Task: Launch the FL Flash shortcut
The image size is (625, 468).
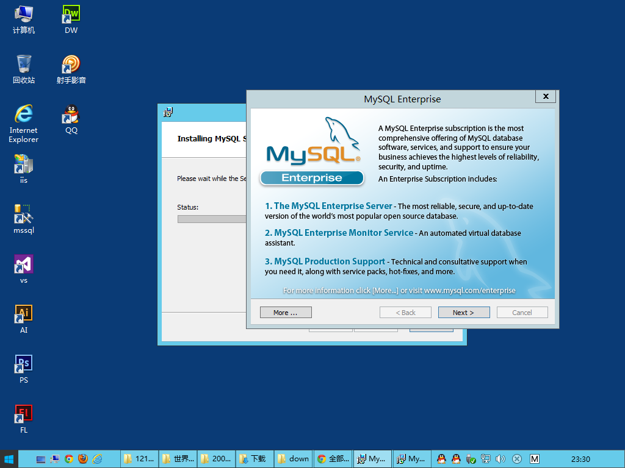Action: tap(24, 419)
